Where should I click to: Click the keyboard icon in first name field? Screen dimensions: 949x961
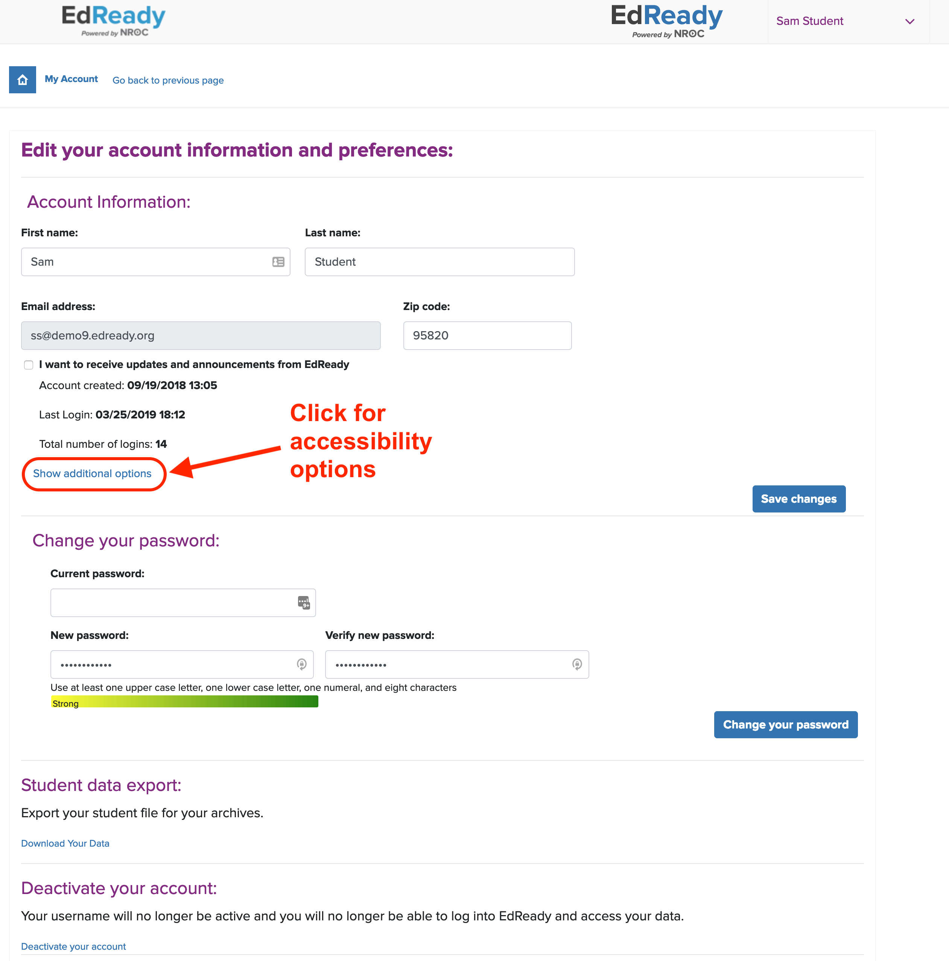tap(278, 262)
